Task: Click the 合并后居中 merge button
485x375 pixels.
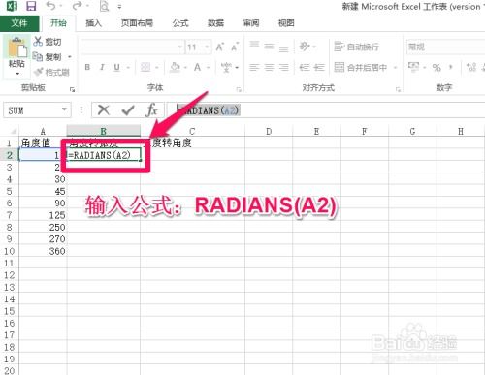Action: tap(361, 67)
